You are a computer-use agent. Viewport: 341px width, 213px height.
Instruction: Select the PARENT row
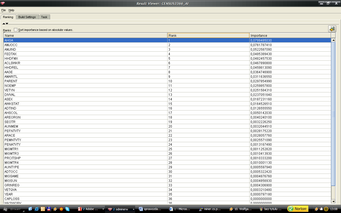click(x=167, y=81)
